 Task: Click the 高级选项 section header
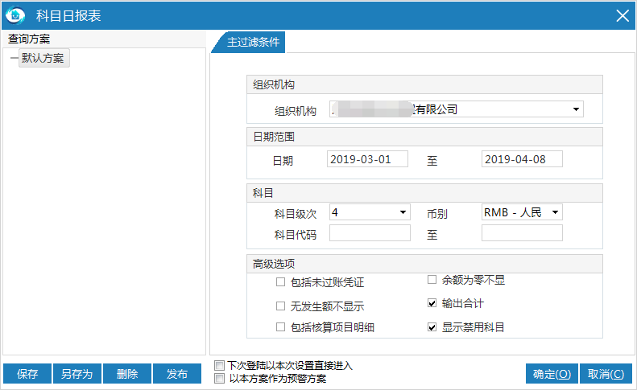[424, 264]
